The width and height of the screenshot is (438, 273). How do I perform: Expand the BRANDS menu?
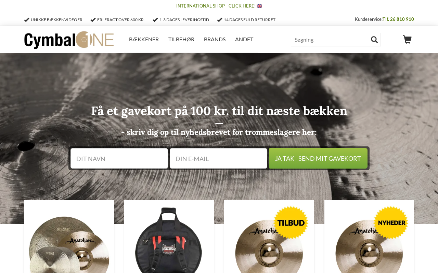[x=215, y=39]
